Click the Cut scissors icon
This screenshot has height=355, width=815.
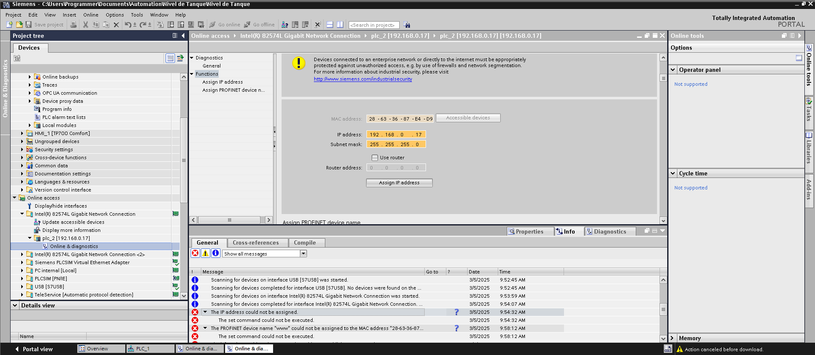click(85, 25)
